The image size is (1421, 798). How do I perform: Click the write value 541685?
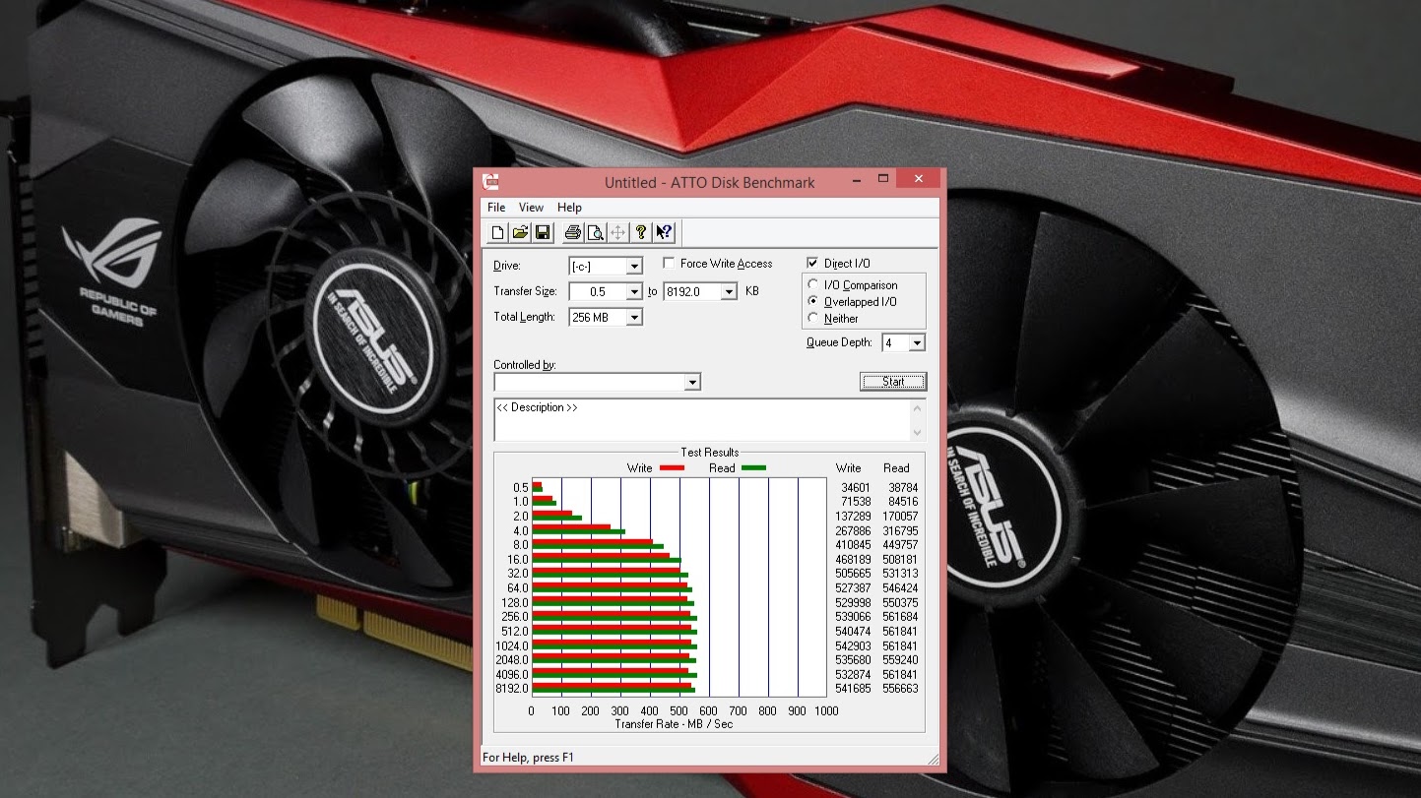pos(853,690)
